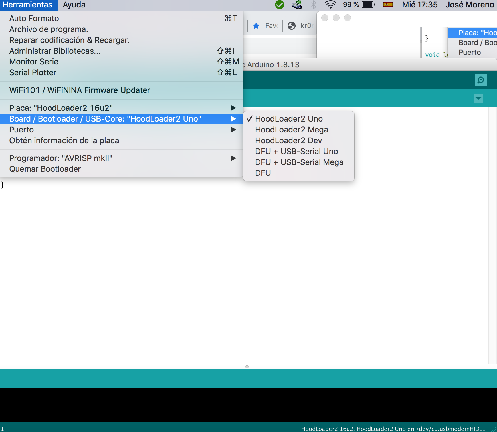Click the green checkmark status icon in menu bar
The width and height of the screenshot is (497, 432).
click(280, 5)
